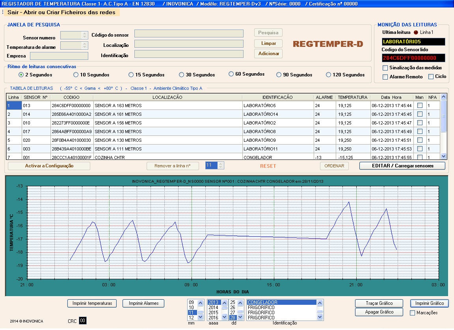Click the Ultima leitura red indicator light
The width and height of the screenshot is (454, 330).
[415, 32]
